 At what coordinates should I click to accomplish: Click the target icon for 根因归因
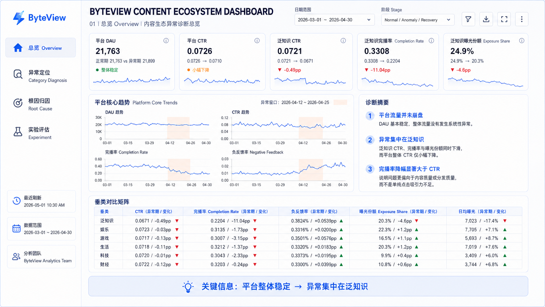[18, 103]
